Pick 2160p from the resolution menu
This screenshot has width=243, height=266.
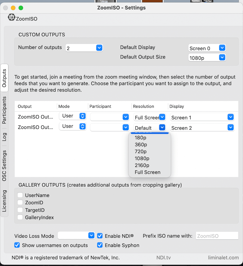coord(149,165)
